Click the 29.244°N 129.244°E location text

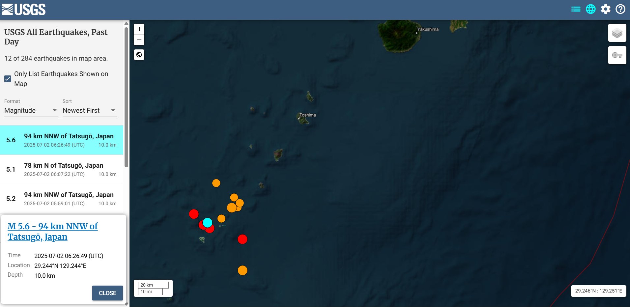(x=60, y=266)
